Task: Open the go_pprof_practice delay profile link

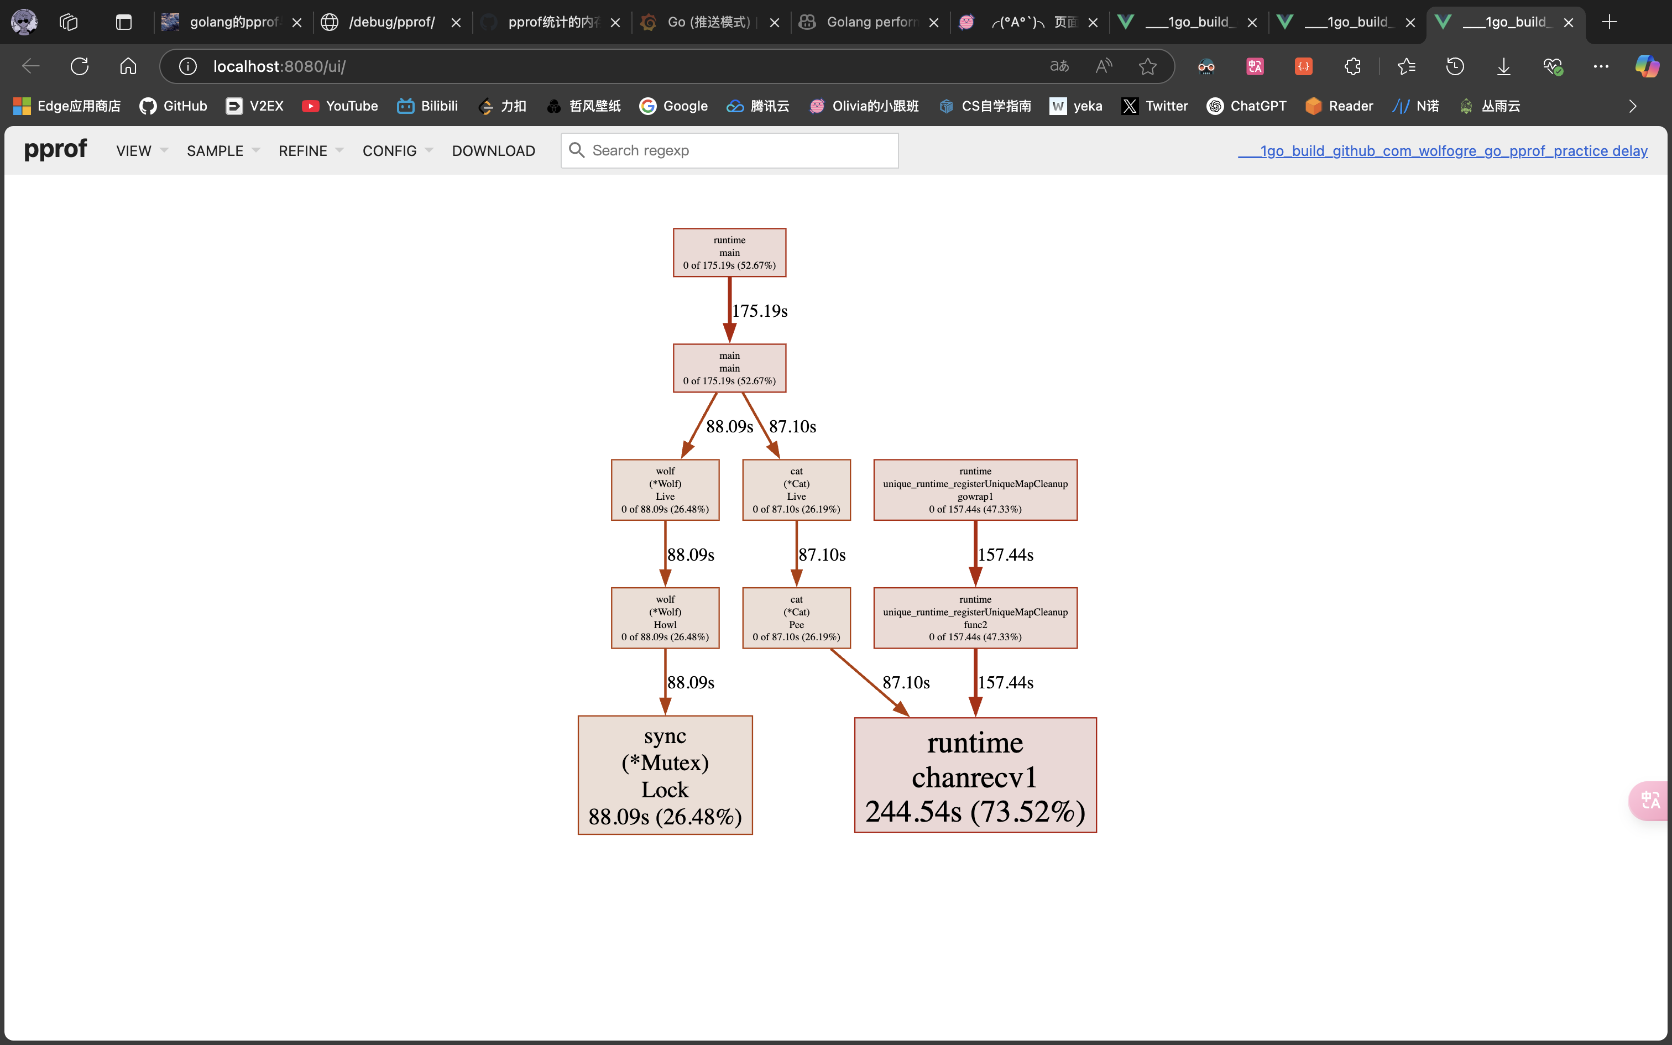Action: (1442, 150)
